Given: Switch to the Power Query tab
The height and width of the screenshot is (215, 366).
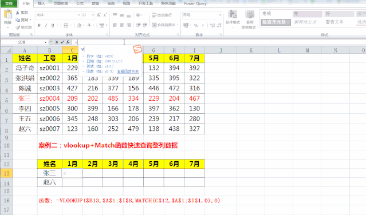Looking at the screenshot, I should [195, 3].
